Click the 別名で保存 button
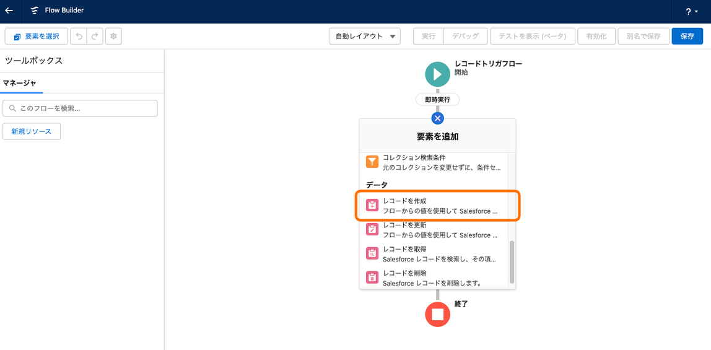The width and height of the screenshot is (711, 350). point(643,37)
